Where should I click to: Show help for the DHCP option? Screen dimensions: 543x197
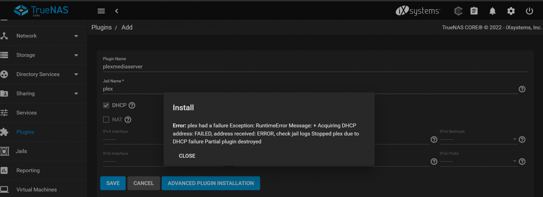(x=132, y=105)
